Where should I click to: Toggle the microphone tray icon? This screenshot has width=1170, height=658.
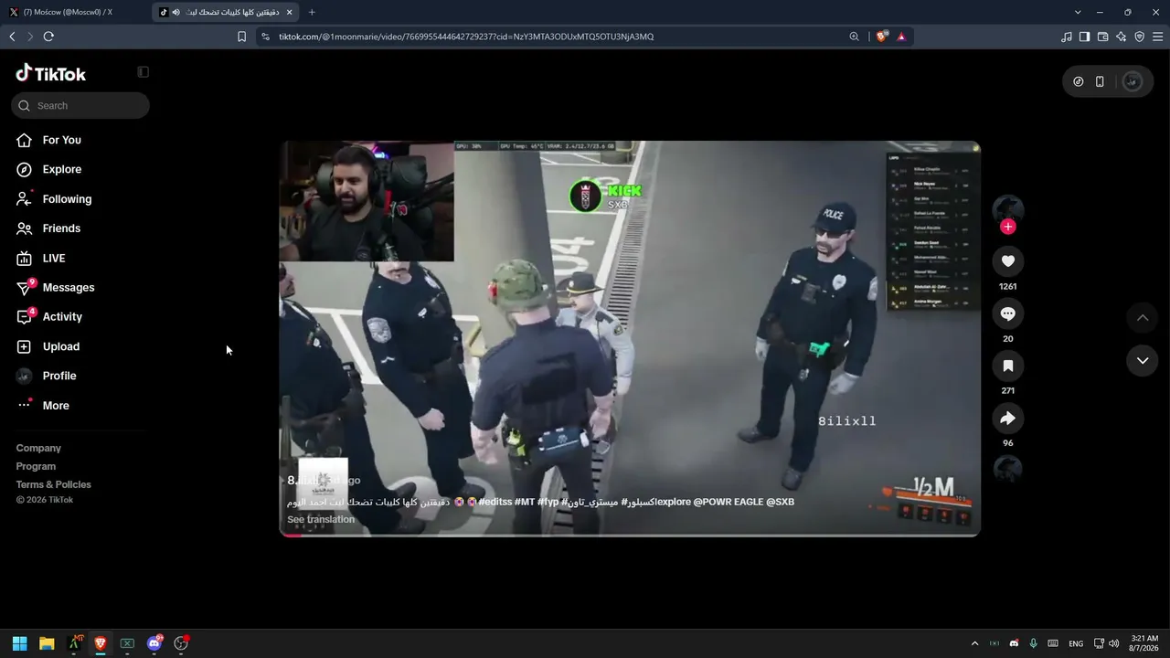pyautogui.click(x=1033, y=643)
